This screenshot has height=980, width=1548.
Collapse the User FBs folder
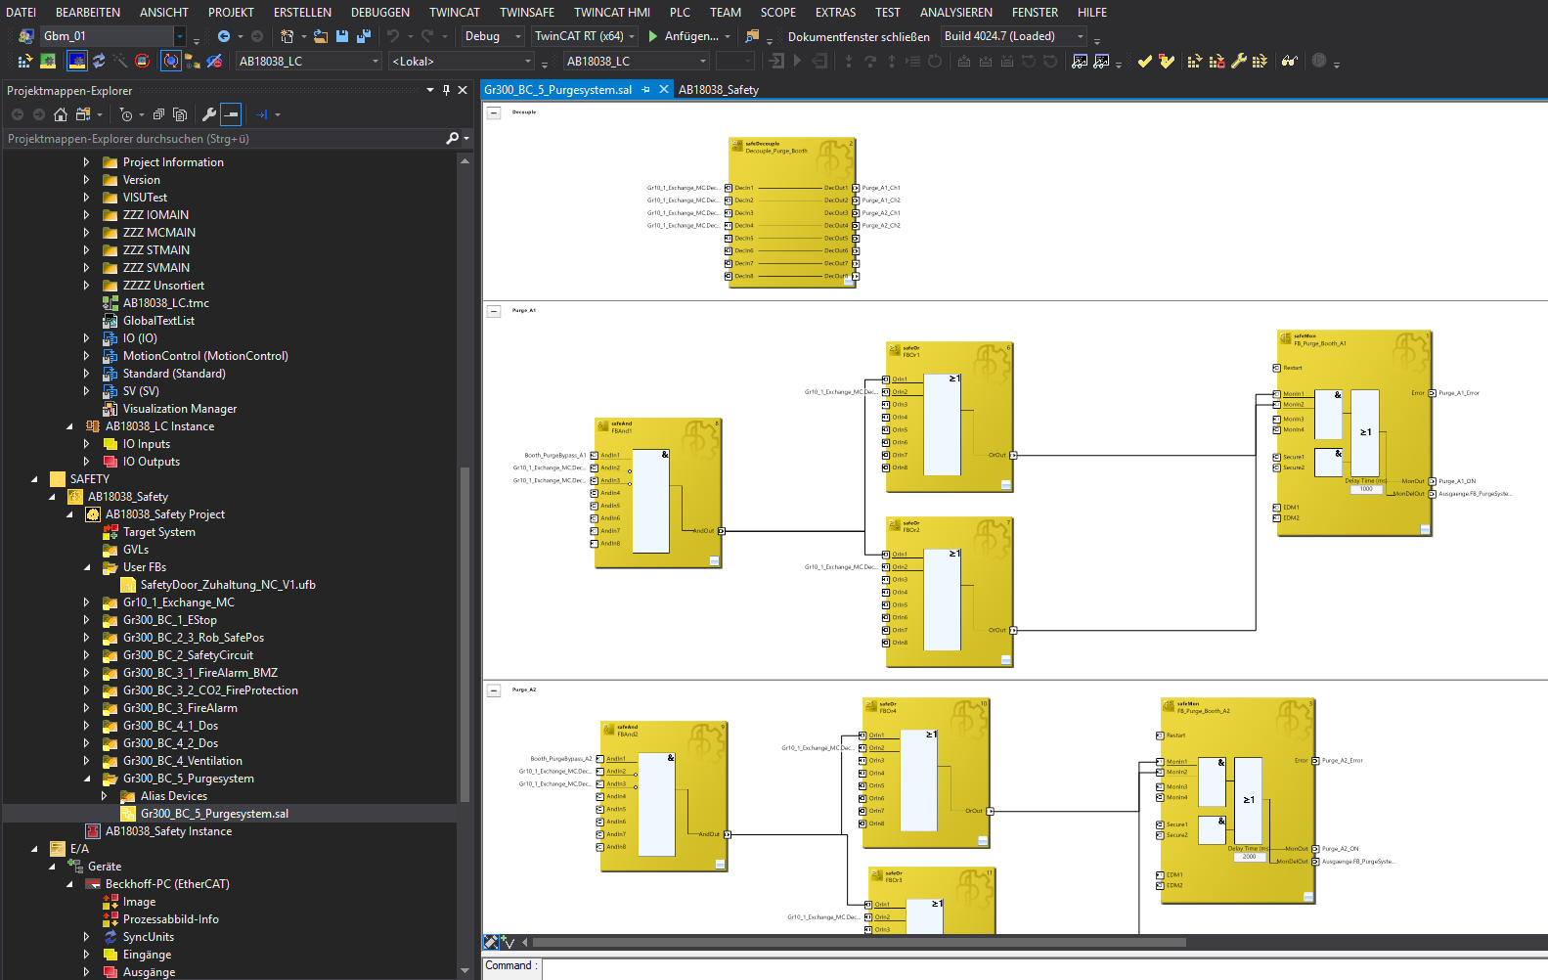(87, 567)
